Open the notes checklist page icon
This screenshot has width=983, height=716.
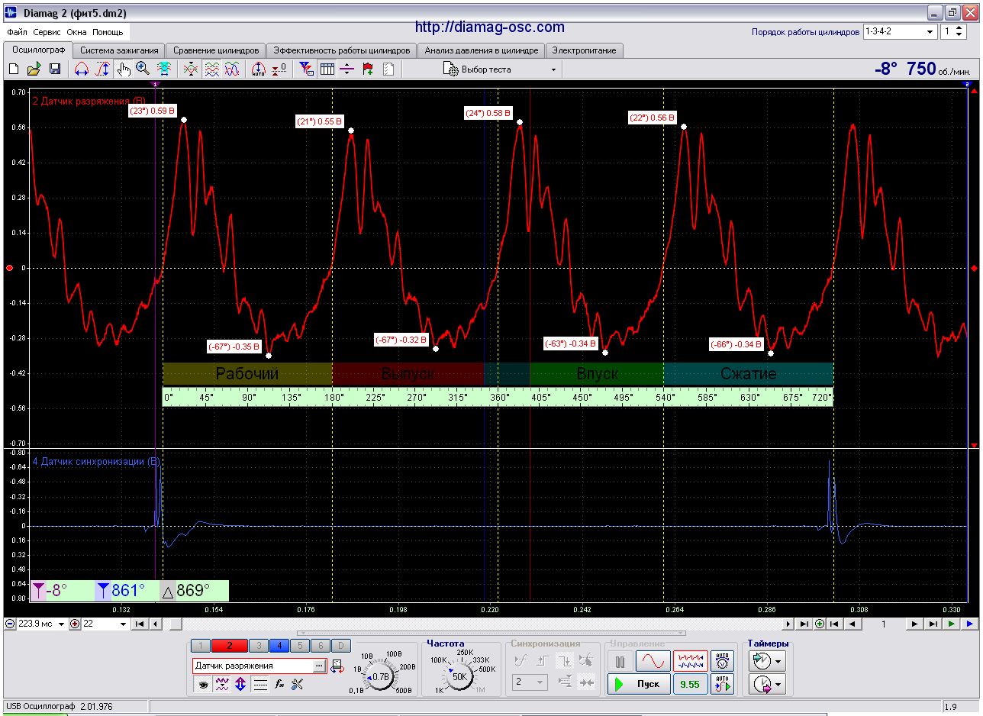point(388,69)
